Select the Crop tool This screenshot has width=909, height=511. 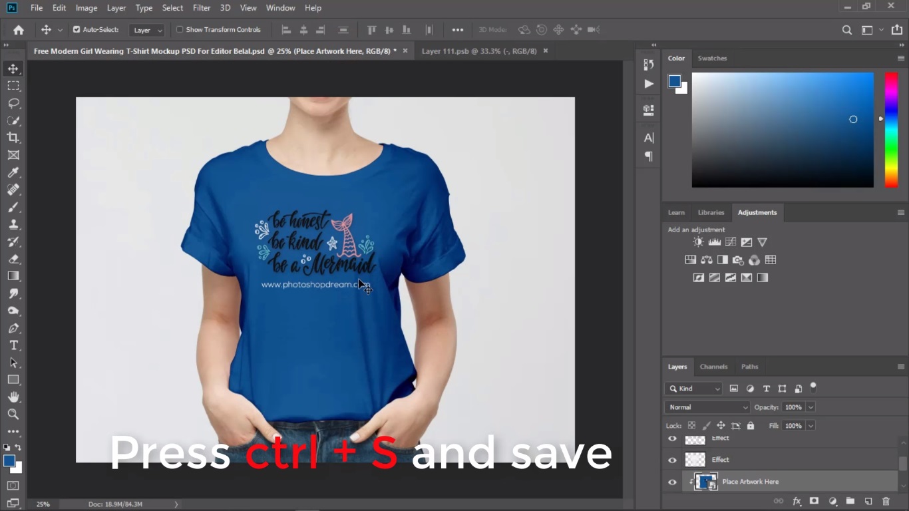click(13, 138)
